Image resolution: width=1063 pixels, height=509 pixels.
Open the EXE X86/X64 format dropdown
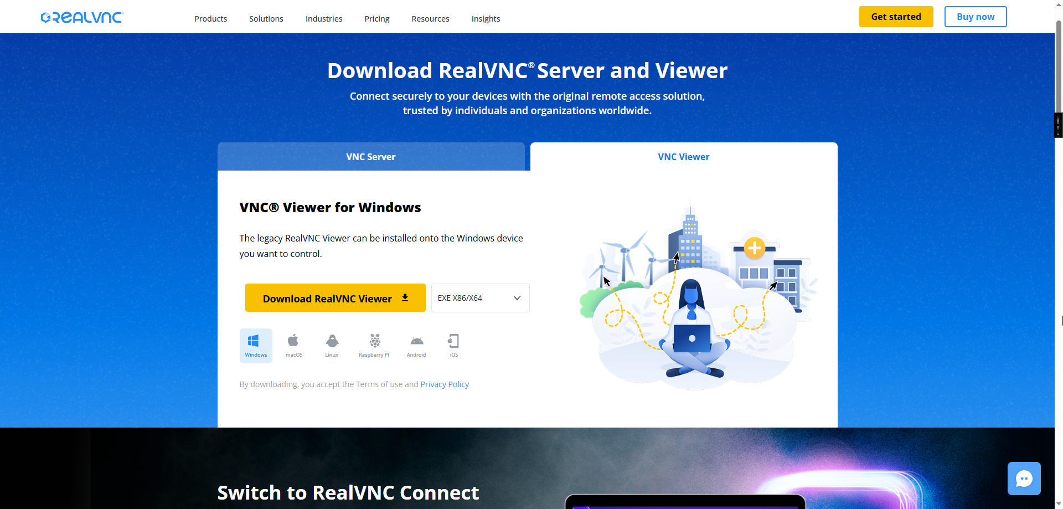480,298
